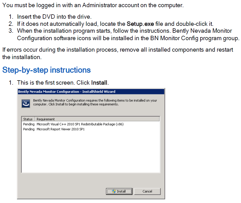Click the Cancel button

click(147, 191)
